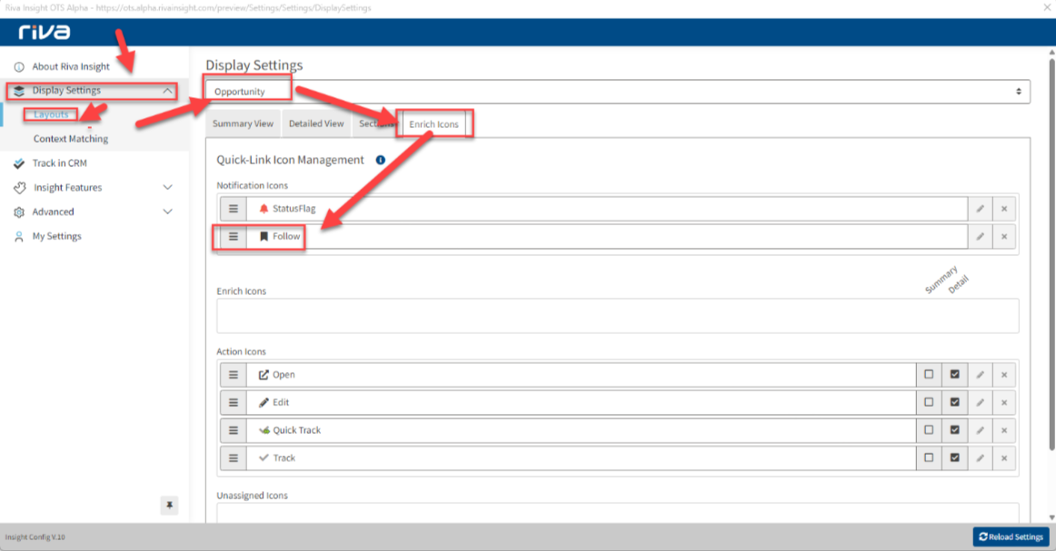Click the info icon beside Quick-Link Icon Management

[380, 159]
